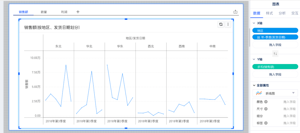The height and width of the screenshot is (133, 300).
Task: Click the refresh icon on the chart
Action: point(221,24)
